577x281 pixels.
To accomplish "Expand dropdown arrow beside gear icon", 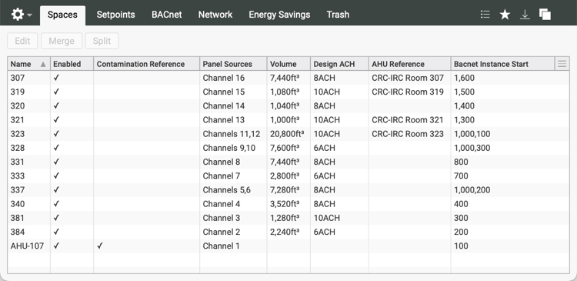I will 29,15.
